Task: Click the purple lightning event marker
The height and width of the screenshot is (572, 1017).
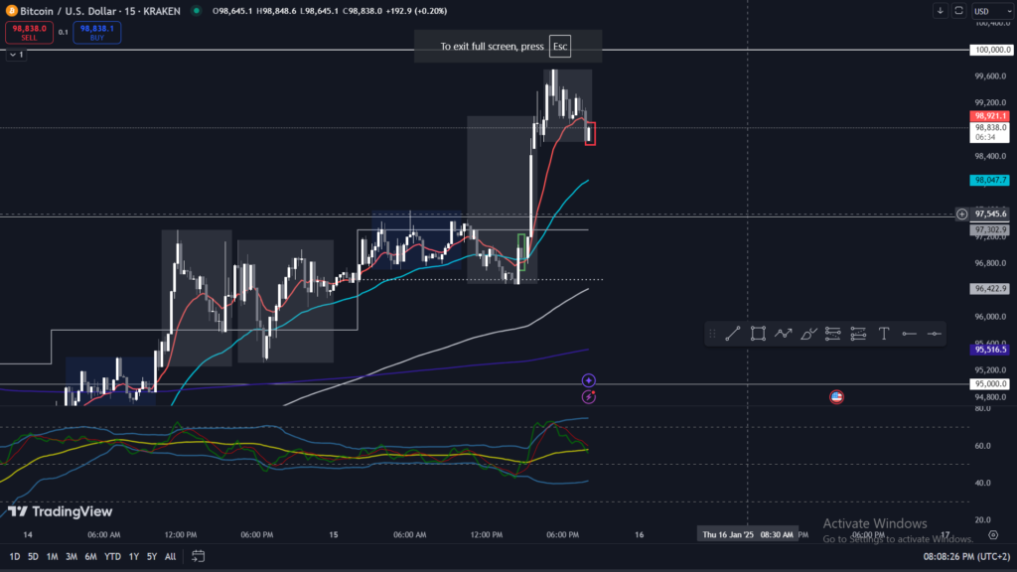Action: pos(588,397)
